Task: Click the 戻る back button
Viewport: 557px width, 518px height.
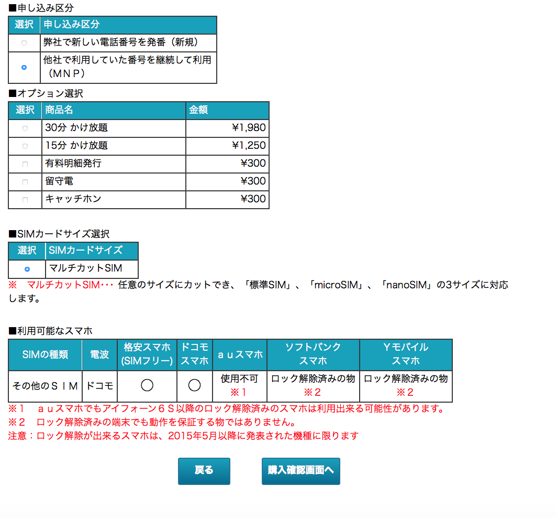Action: click(x=204, y=470)
